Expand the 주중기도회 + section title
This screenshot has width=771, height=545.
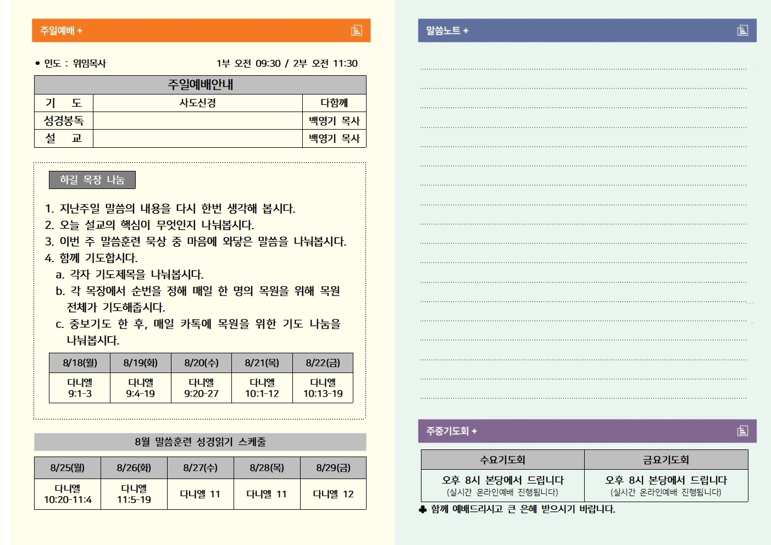pyautogui.click(x=451, y=431)
